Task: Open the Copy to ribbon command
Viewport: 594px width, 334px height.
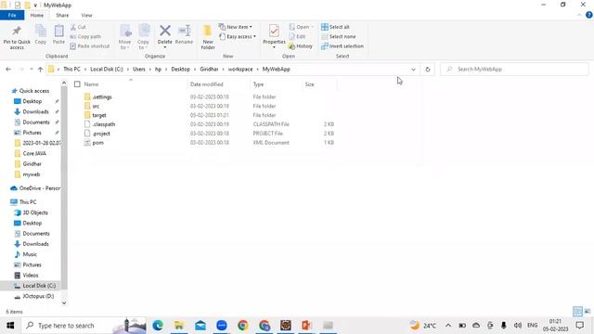Action: point(143,37)
